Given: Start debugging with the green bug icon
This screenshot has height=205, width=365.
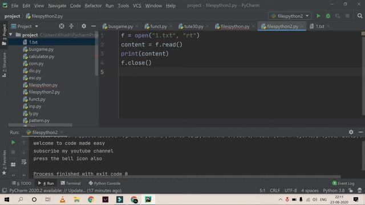Looking at the screenshot, I should coord(328,16).
